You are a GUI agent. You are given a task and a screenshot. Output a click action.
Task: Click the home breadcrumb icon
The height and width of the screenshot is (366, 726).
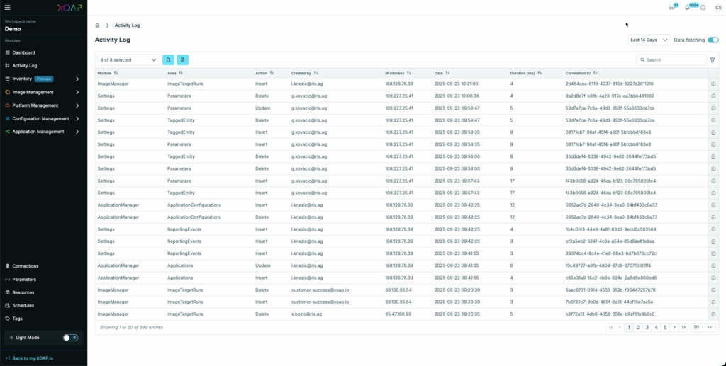(x=98, y=25)
